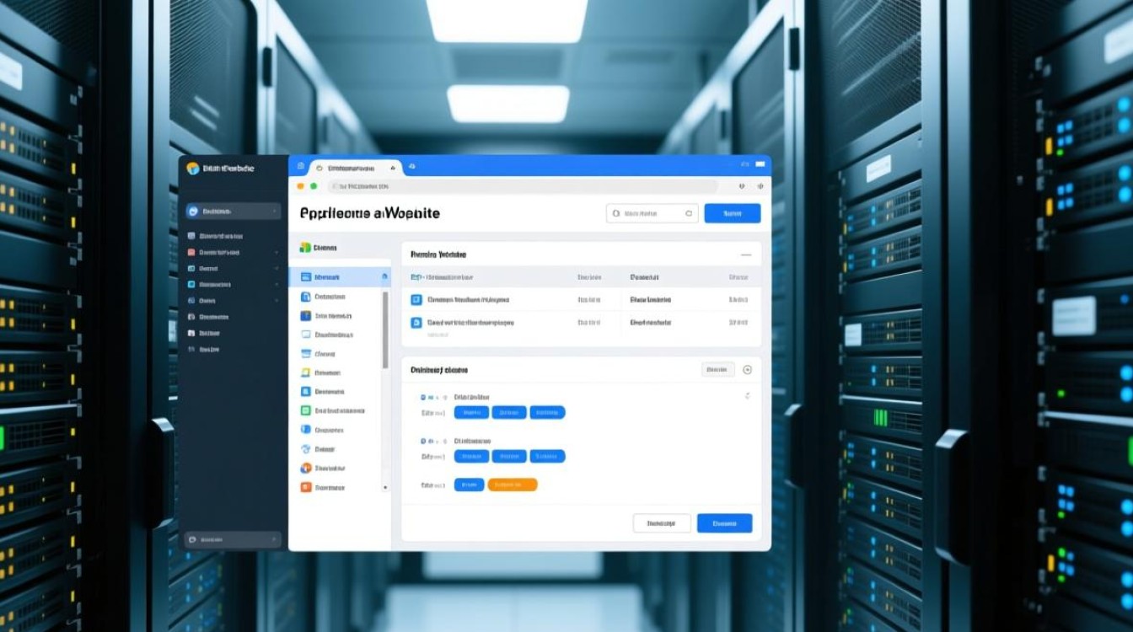Toggle the small checkbox above the first blue button row

pos(423,396)
